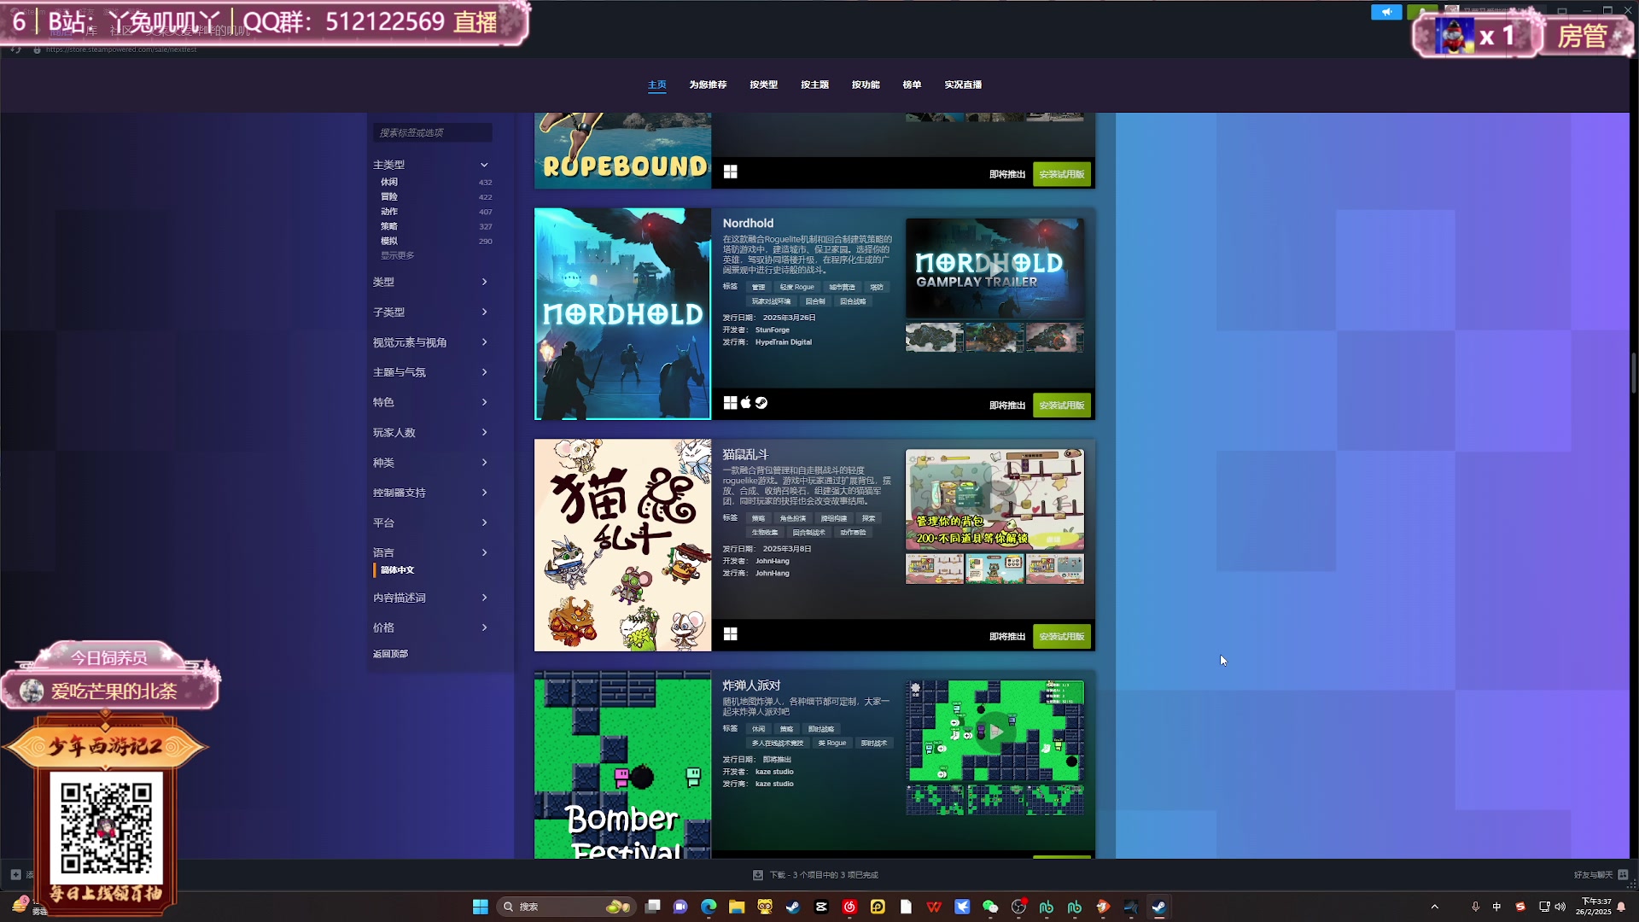The image size is (1639, 922).
Task: Click the volume icon in the system tray
Action: click(x=1560, y=907)
